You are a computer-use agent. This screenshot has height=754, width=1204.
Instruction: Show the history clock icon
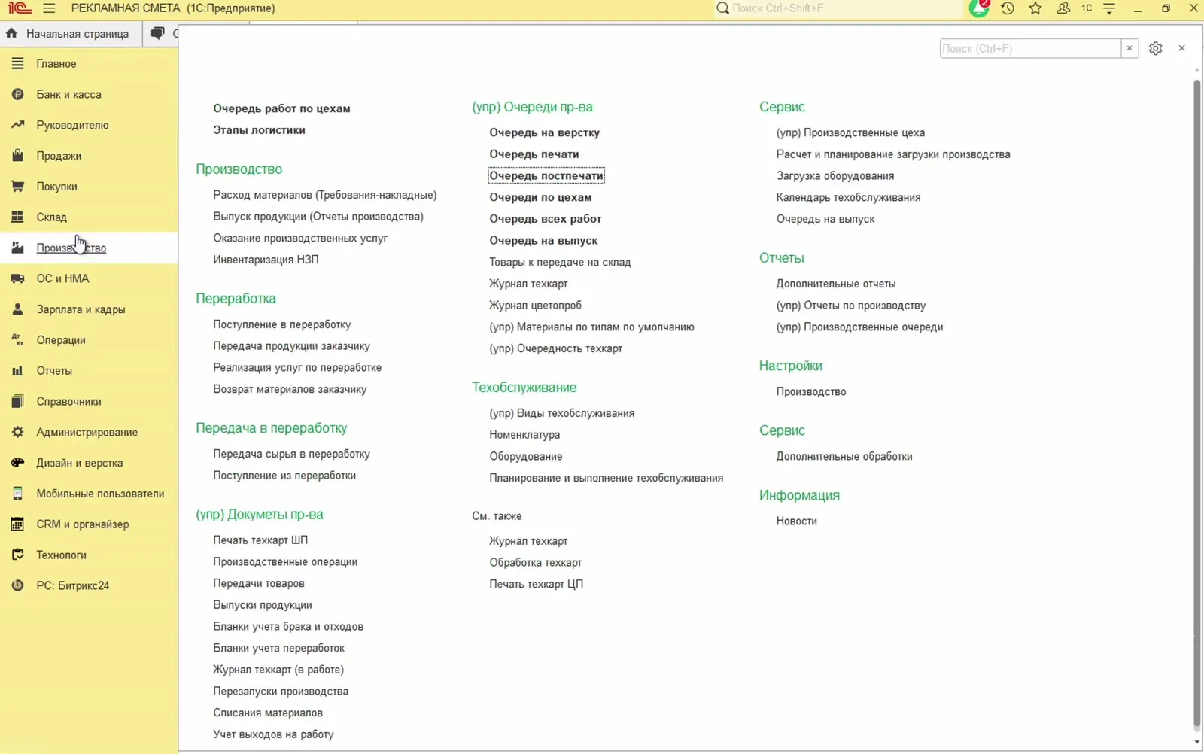click(1008, 8)
